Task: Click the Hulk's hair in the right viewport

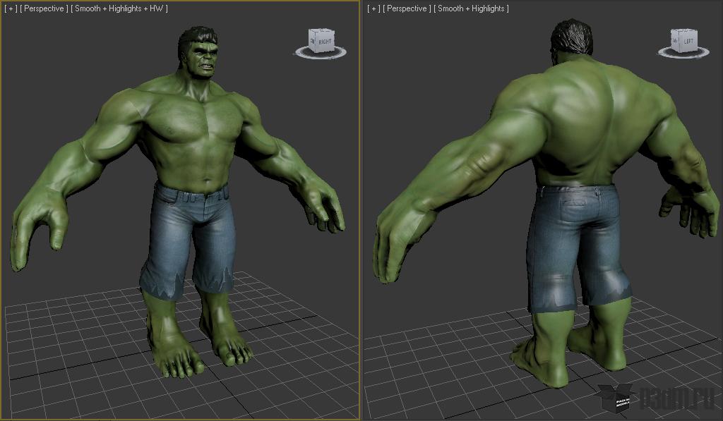Action: click(x=570, y=36)
